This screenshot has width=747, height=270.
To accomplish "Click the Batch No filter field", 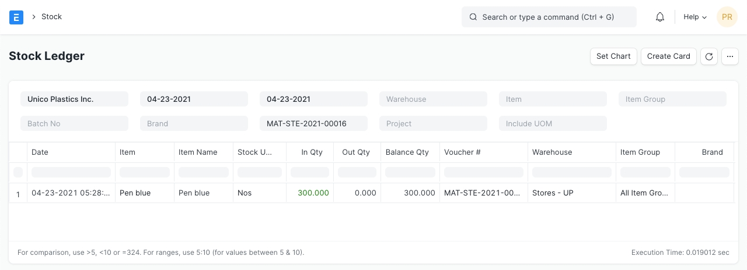I will point(74,124).
